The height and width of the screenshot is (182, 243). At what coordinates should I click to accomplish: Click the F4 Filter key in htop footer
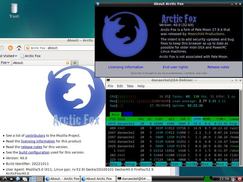(x=159, y=164)
